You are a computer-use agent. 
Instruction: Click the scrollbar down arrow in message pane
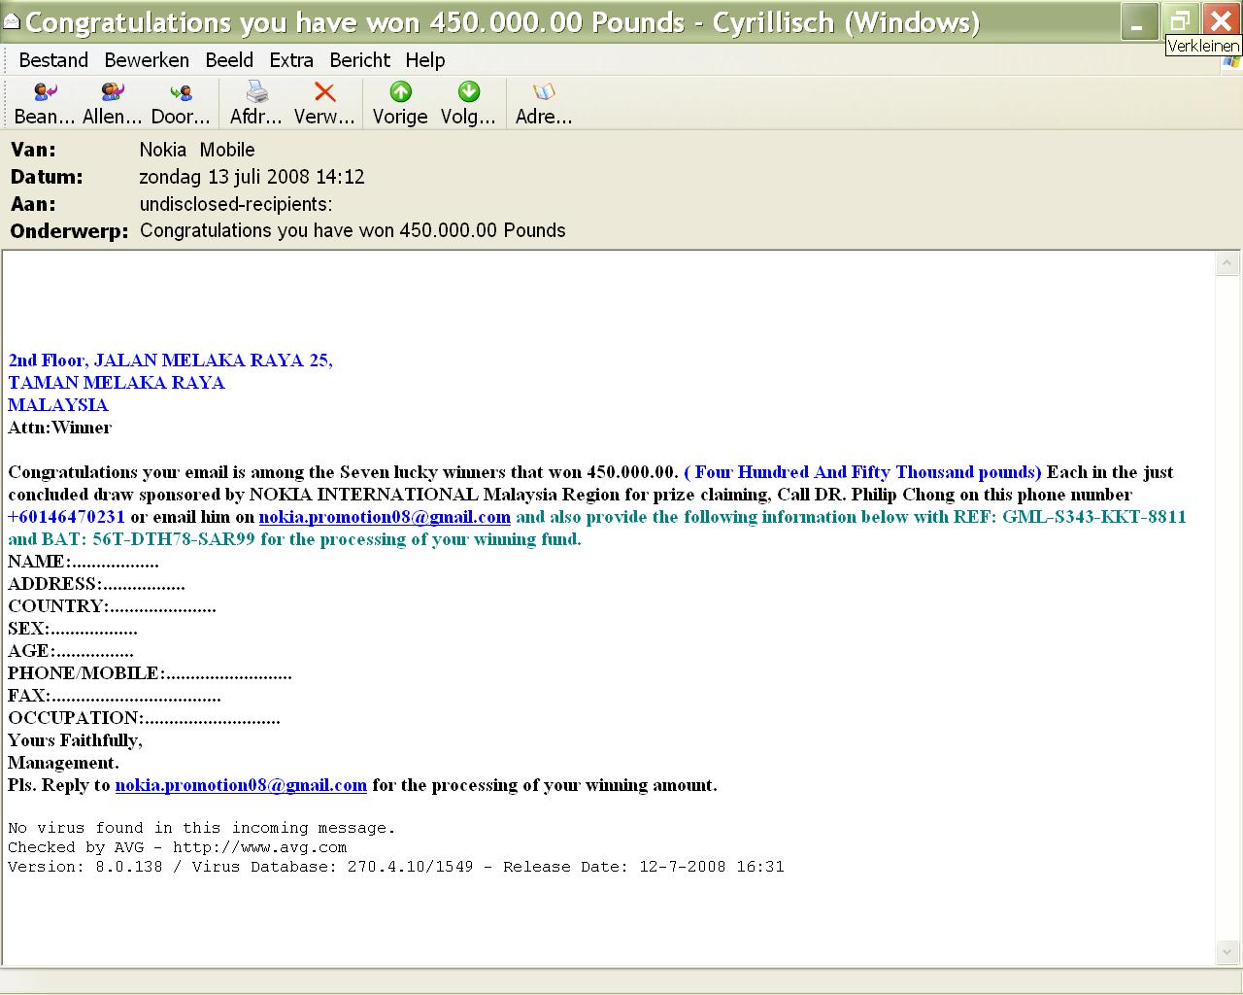1226,952
